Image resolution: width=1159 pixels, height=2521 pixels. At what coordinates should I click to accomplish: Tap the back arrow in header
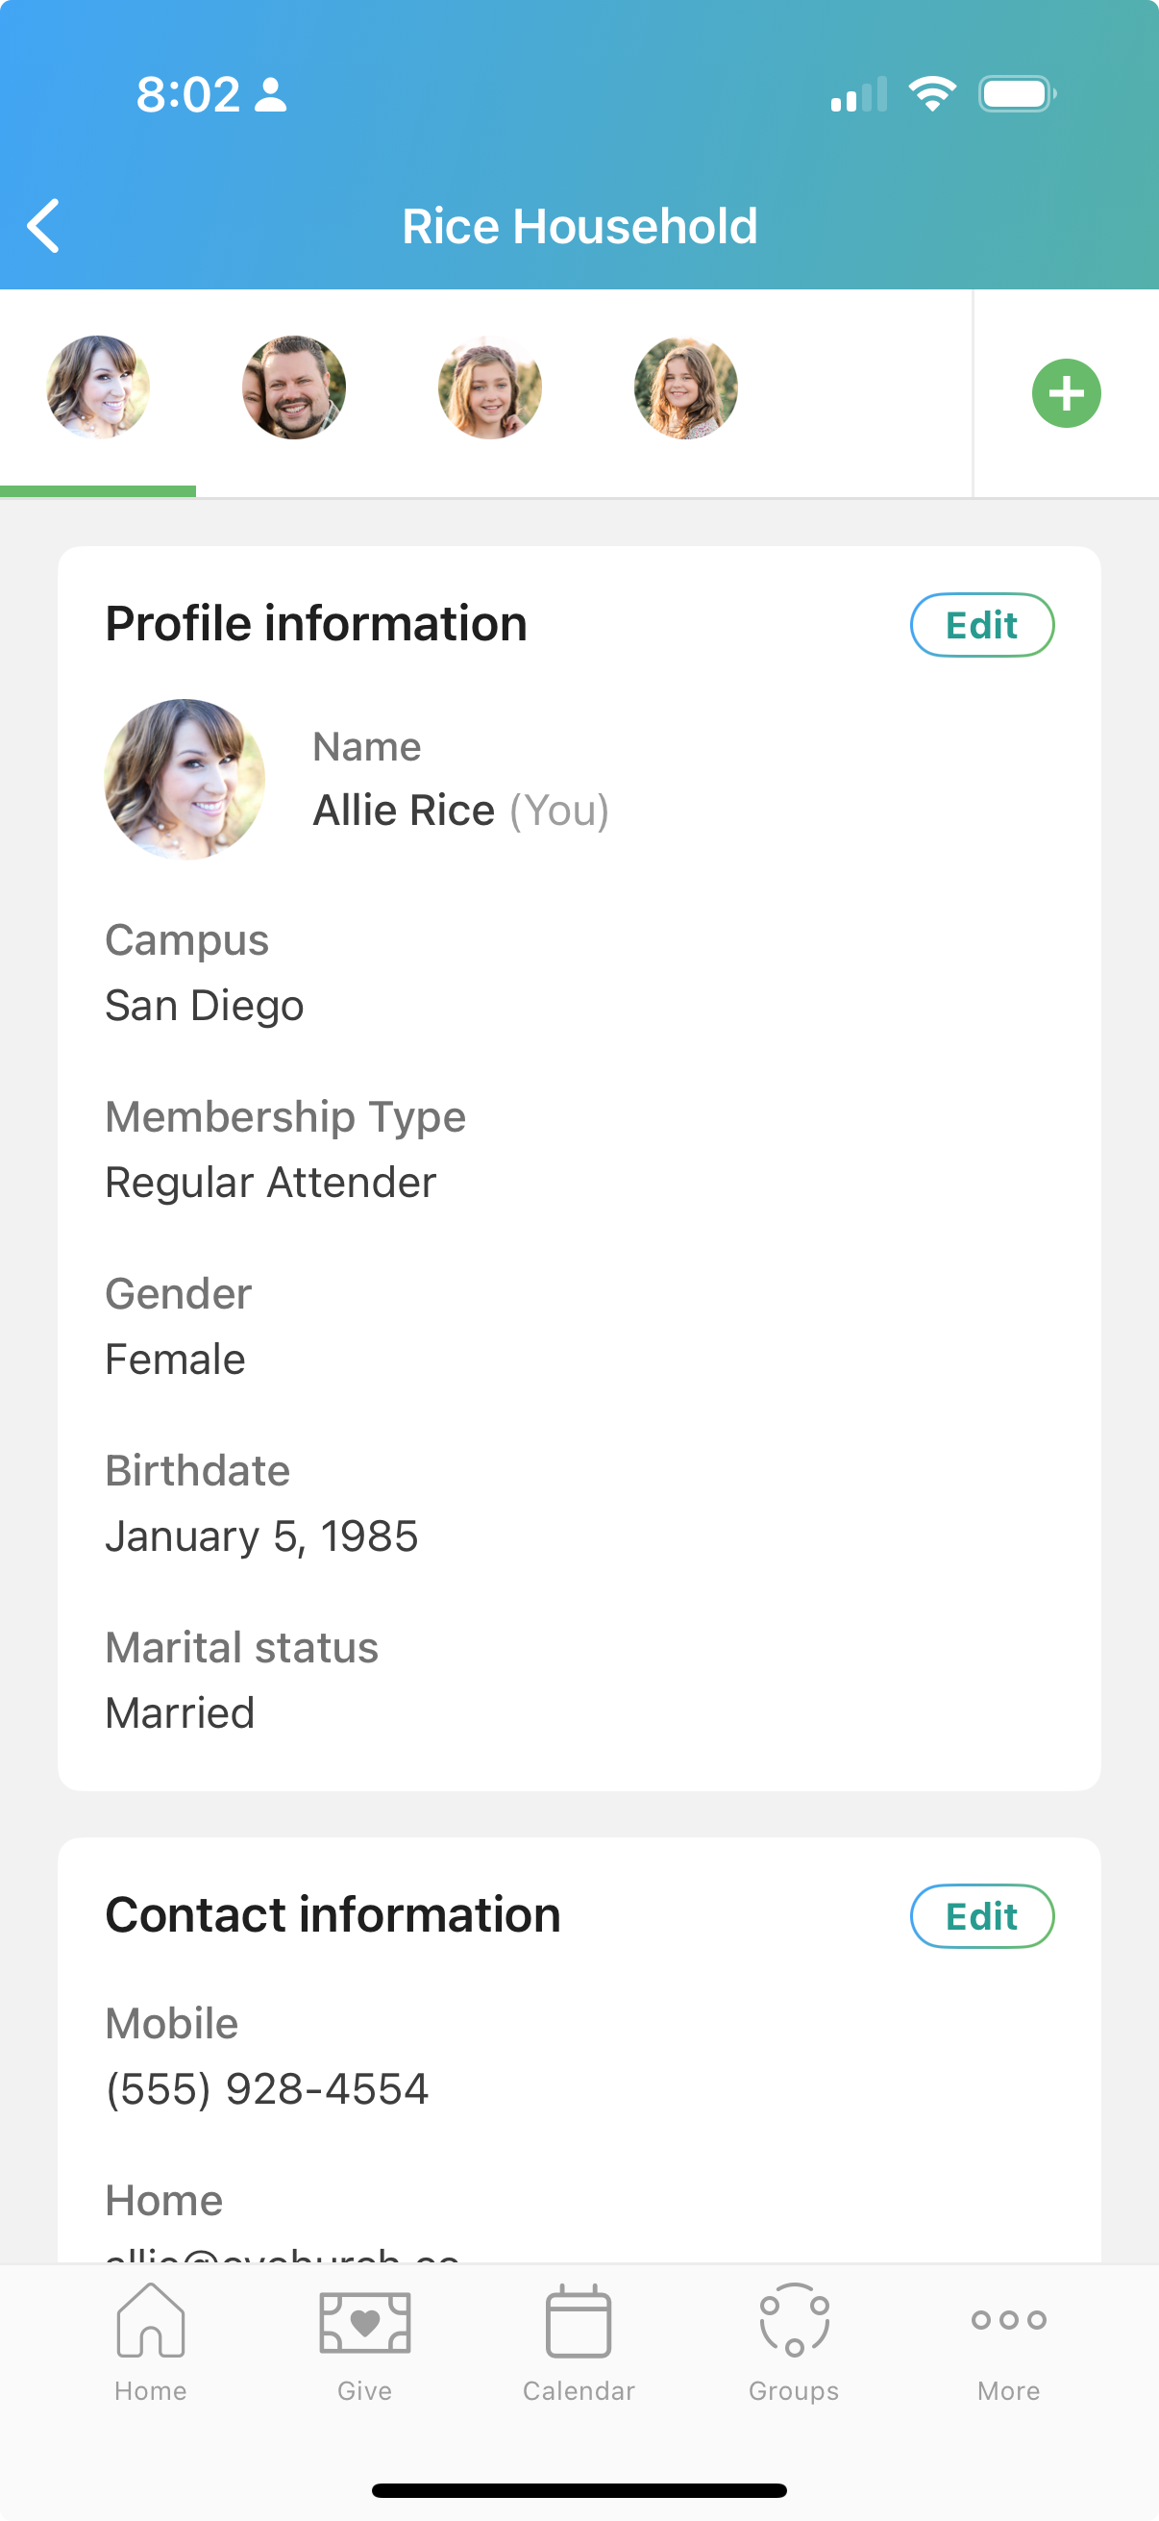tap(44, 226)
